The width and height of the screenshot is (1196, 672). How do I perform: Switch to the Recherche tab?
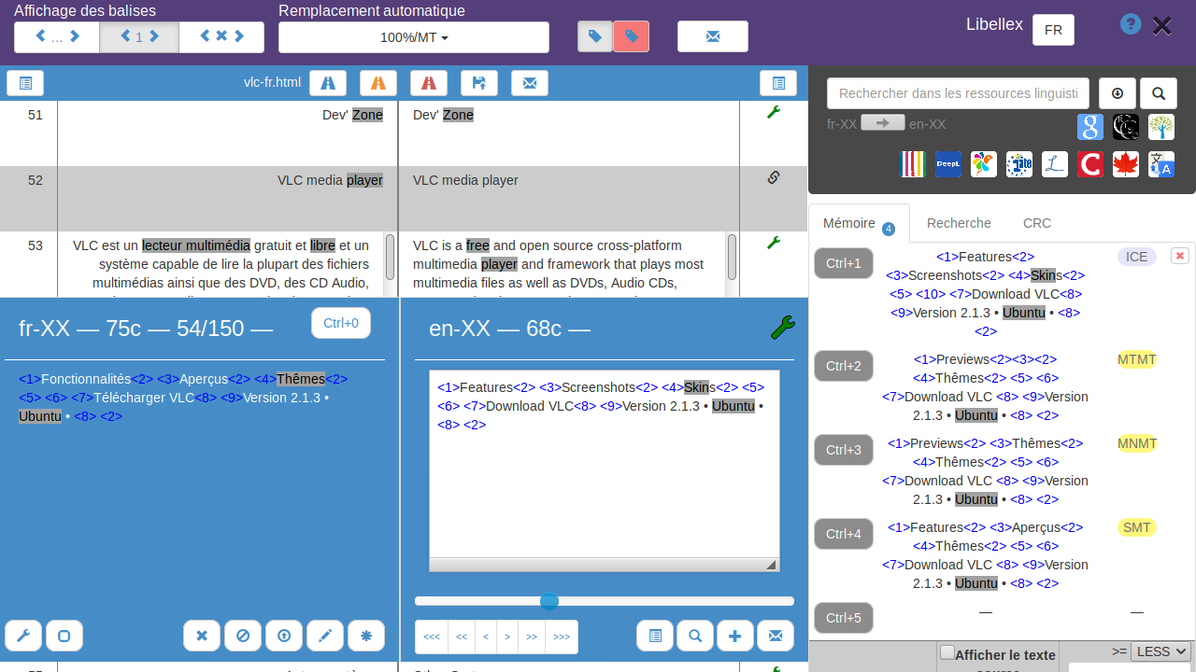(959, 223)
